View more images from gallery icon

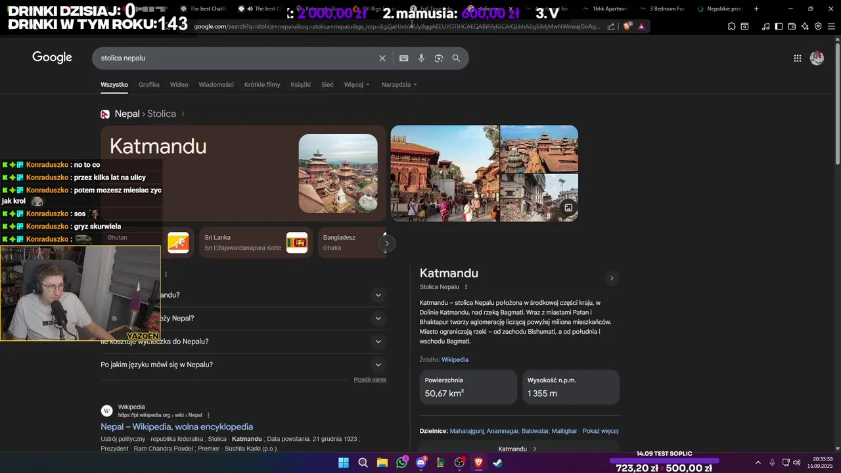568,208
